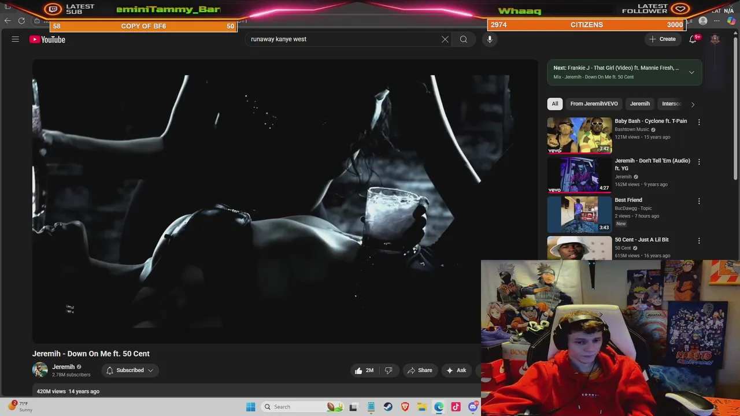Open the Create upload menu
The width and height of the screenshot is (740, 416).
pos(663,39)
